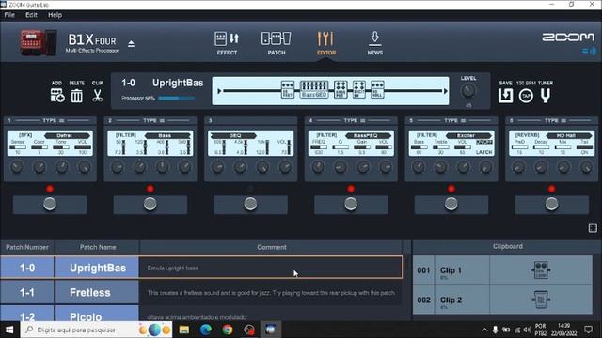
Task: Click the Sense knob in slot 1
Action: [x=17, y=167]
